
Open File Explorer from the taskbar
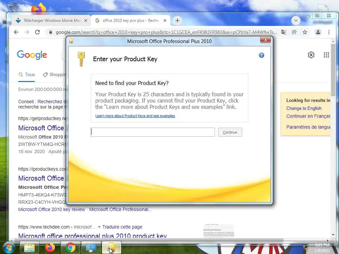[29, 247]
